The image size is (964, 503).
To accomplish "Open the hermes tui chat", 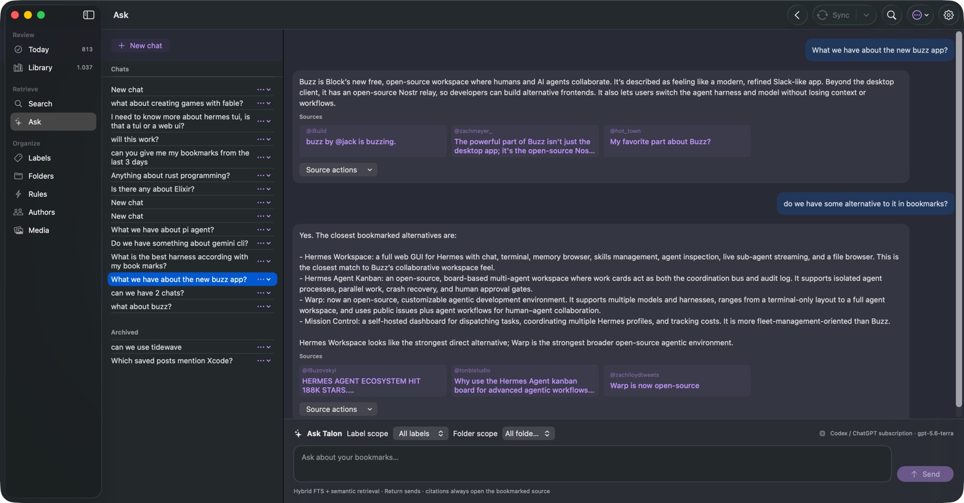I will coord(180,122).
